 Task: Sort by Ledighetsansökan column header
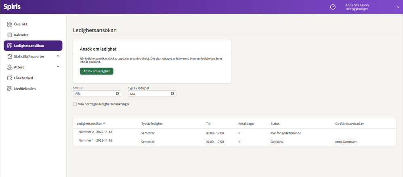tap(90, 123)
